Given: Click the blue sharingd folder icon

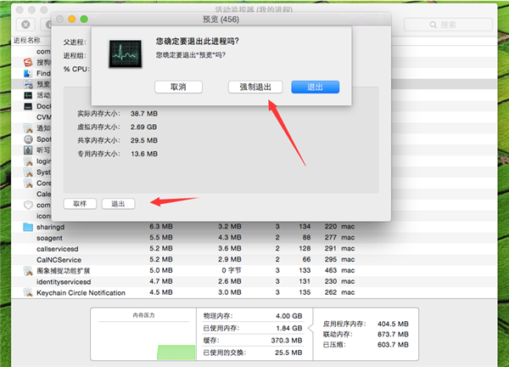Looking at the screenshot, I should (28, 227).
